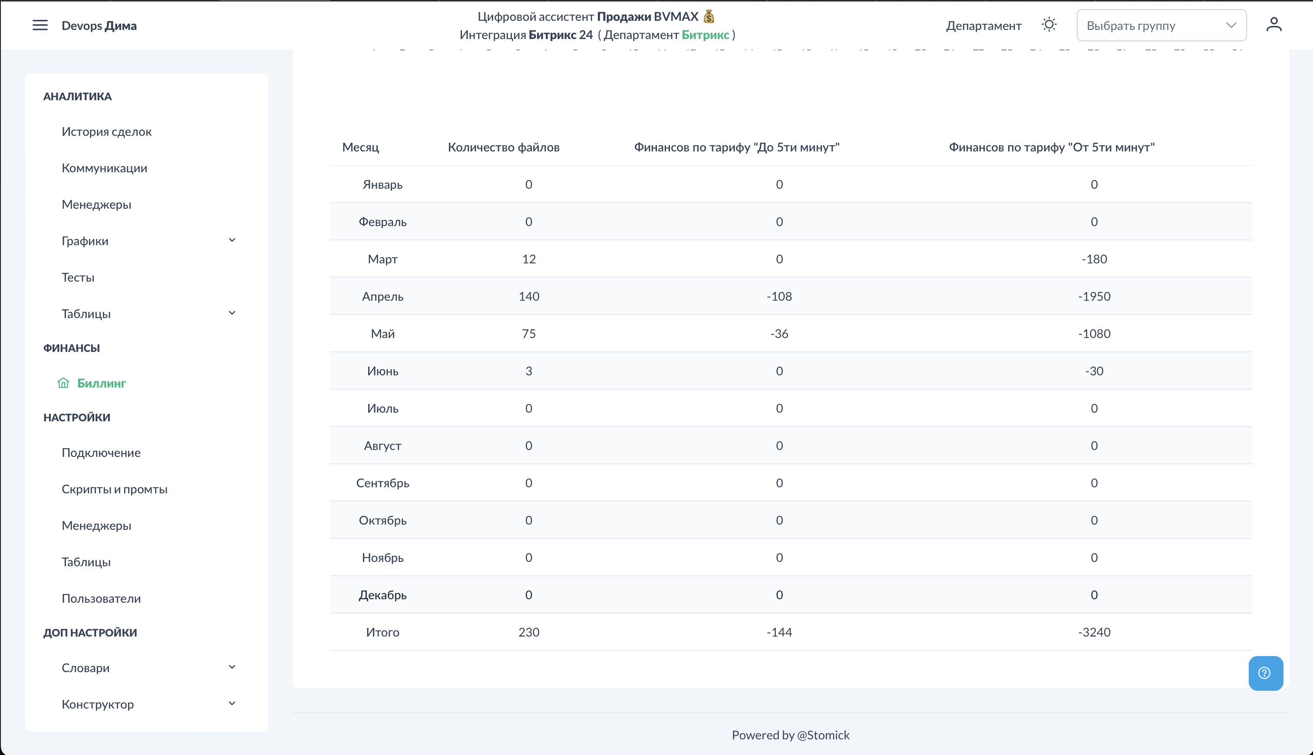This screenshot has width=1313, height=755.
Task: Expand the 'Словари' submenu
Action: point(232,667)
